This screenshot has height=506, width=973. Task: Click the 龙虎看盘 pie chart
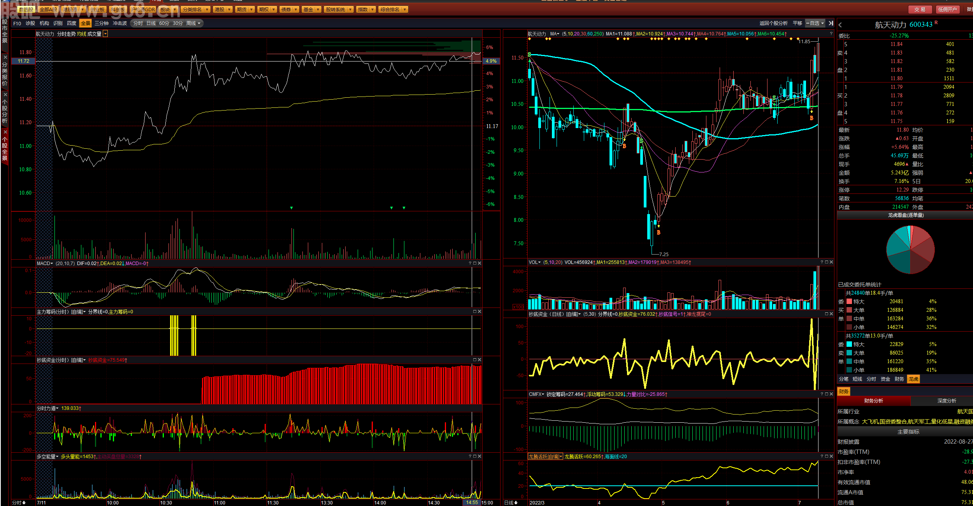click(x=910, y=250)
